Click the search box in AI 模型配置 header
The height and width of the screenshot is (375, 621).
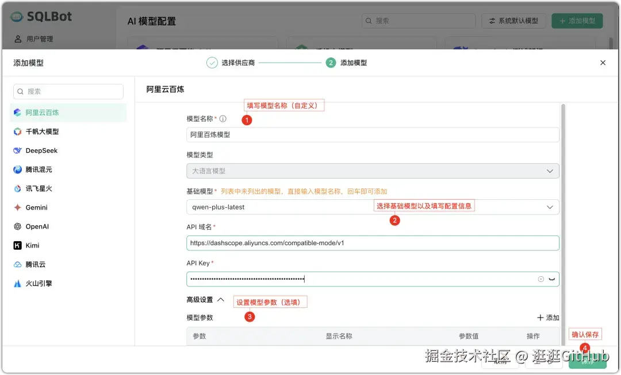(x=418, y=21)
